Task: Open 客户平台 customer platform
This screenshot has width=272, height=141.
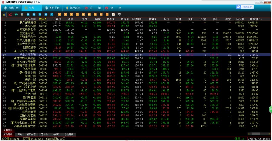Action: (52, 8)
